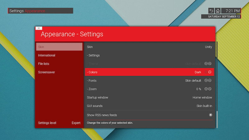Select the Skin Unity row
The width and height of the screenshot is (249, 140).
(x=149, y=47)
